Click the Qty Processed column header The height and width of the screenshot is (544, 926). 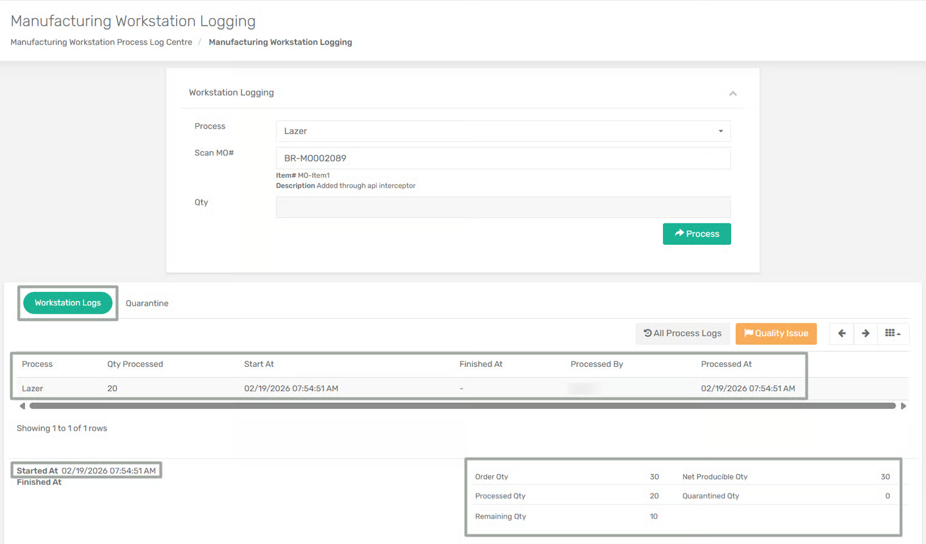pyautogui.click(x=135, y=364)
